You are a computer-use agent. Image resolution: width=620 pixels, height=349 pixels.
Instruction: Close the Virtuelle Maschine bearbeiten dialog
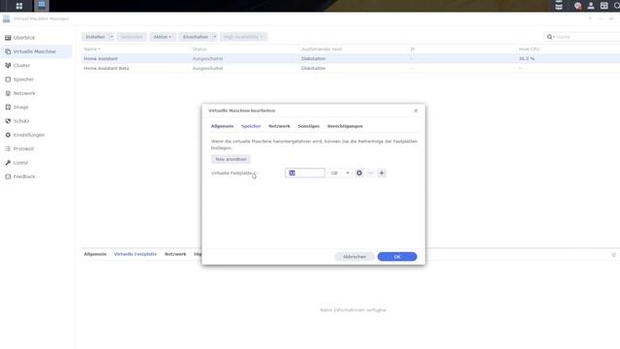point(416,111)
